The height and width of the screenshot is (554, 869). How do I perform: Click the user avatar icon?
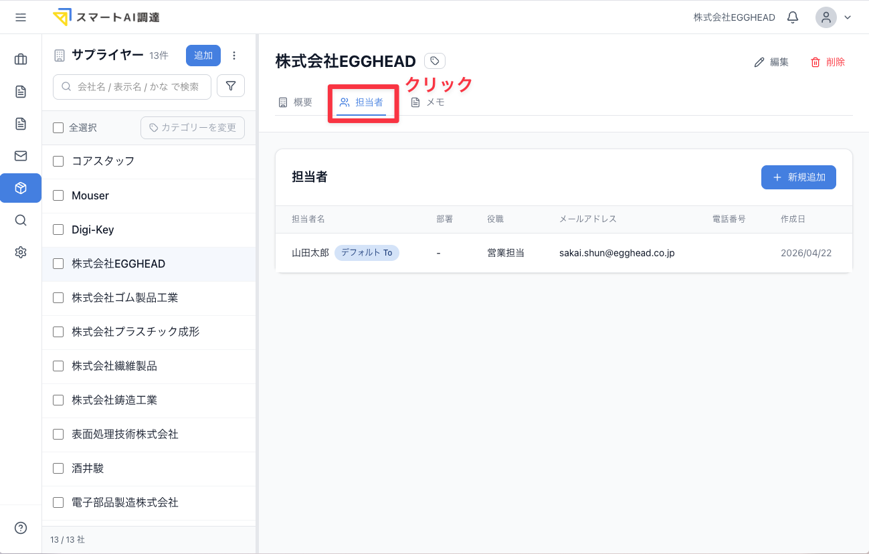pyautogui.click(x=826, y=17)
